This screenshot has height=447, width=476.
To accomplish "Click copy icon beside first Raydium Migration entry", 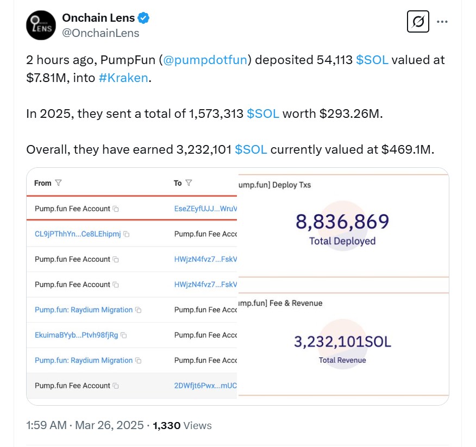I will (x=138, y=310).
